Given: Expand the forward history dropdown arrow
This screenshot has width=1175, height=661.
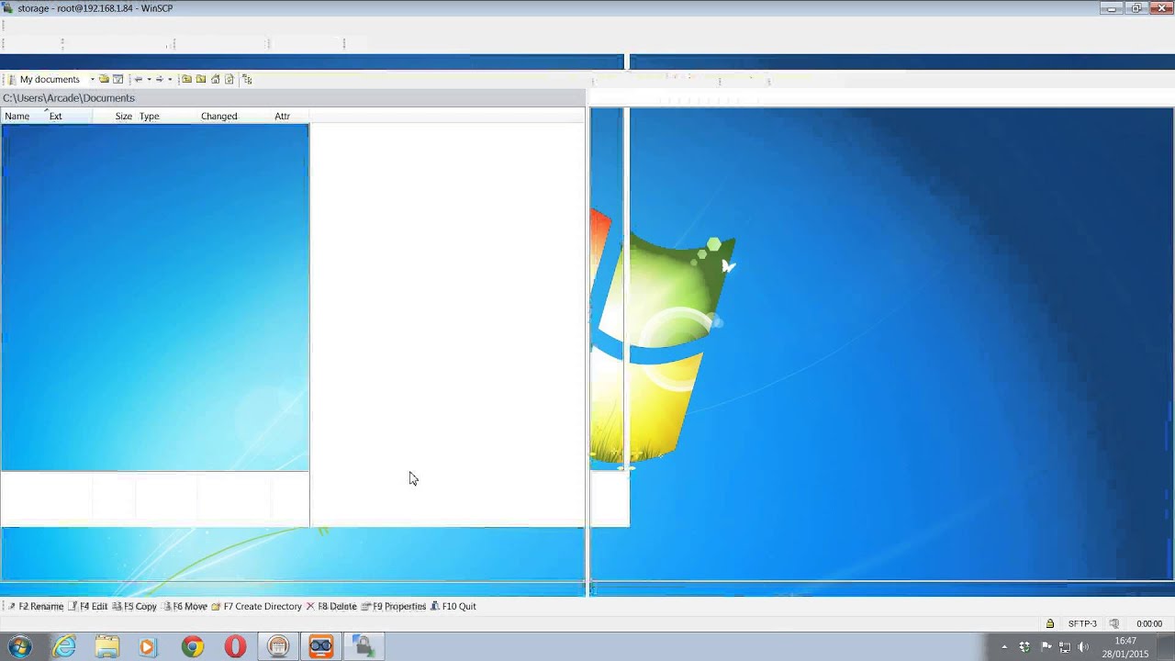Looking at the screenshot, I should [x=170, y=79].
